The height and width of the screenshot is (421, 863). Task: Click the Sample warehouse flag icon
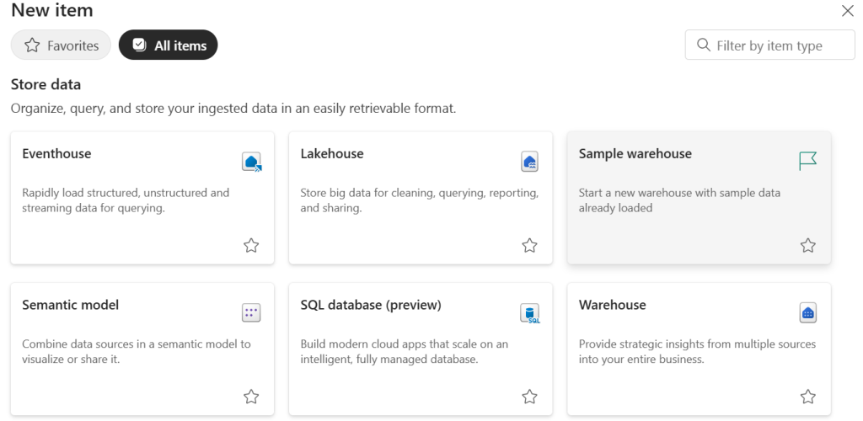click(x=807, y=161)
